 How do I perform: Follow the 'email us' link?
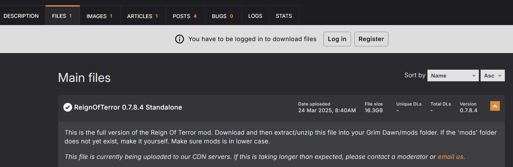[x=451, y=157]
